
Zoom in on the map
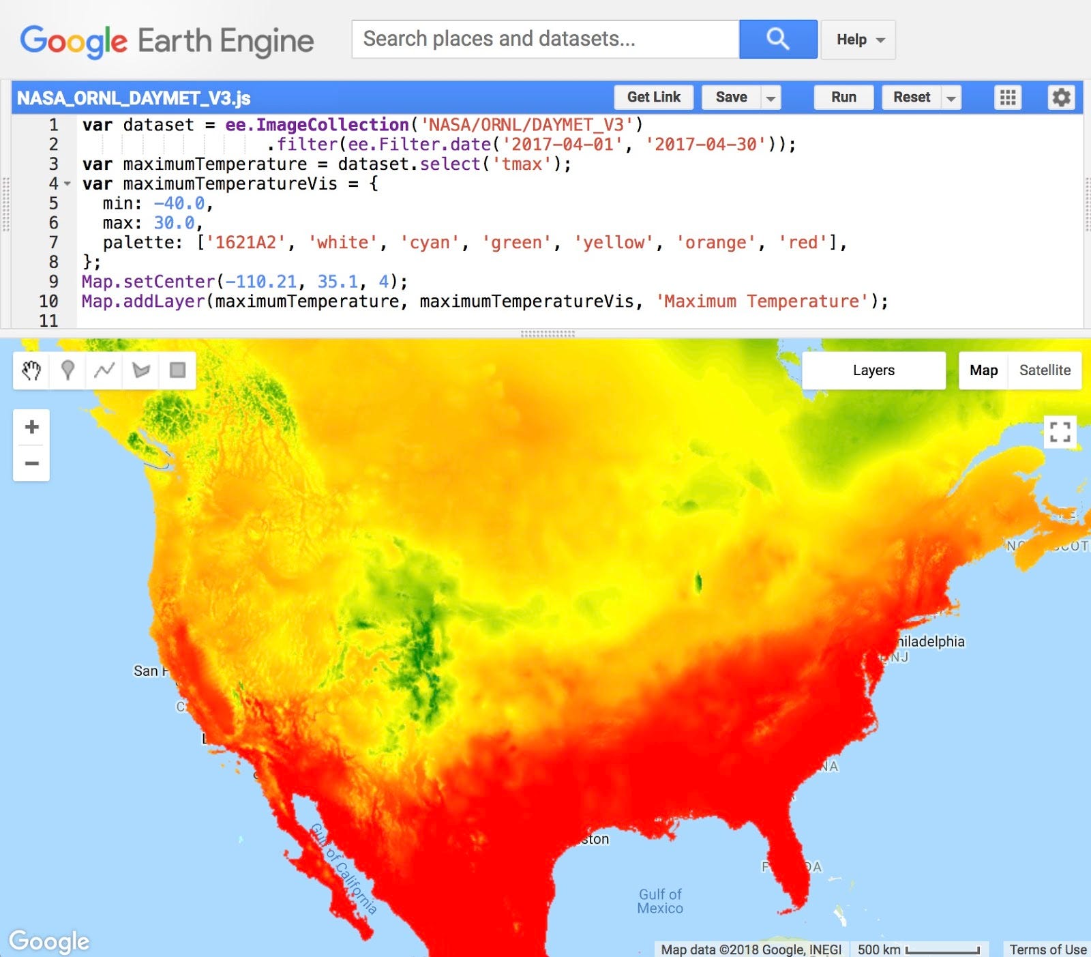tap(31, 427)
